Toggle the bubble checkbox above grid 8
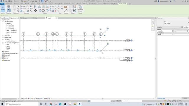189x106 pixels. click(x=101, y=29)
